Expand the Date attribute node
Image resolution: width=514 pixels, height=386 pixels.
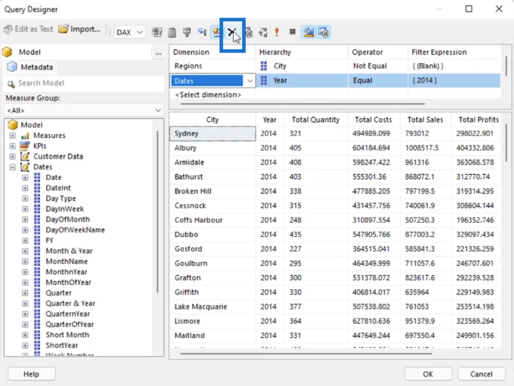[25, 178]
